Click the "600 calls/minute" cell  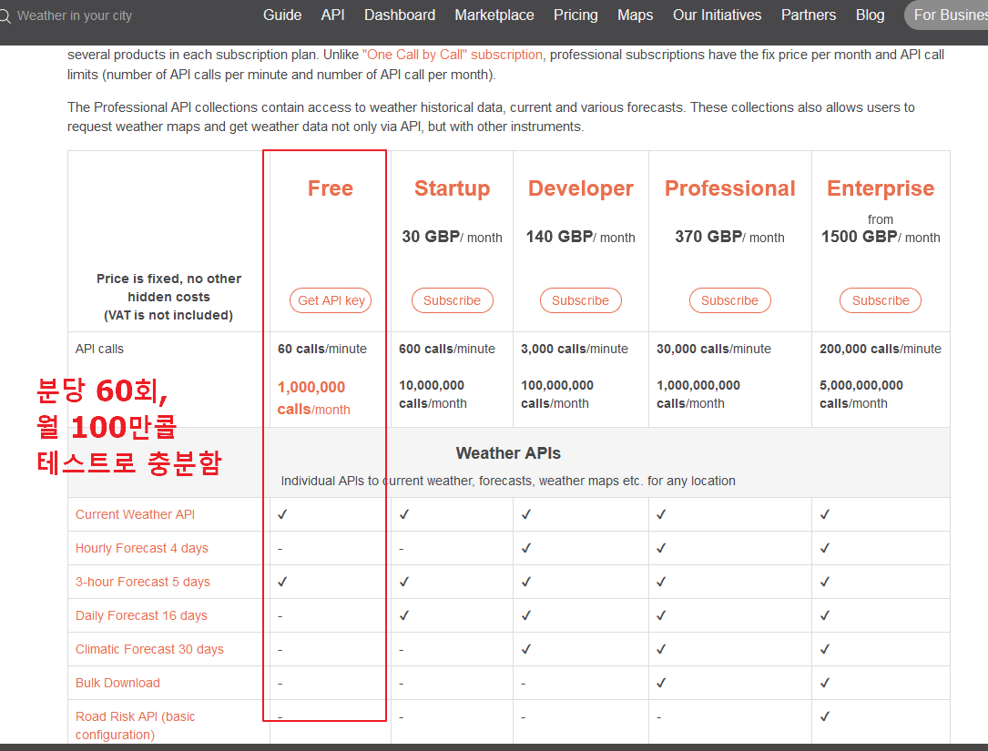coord(447,349)
